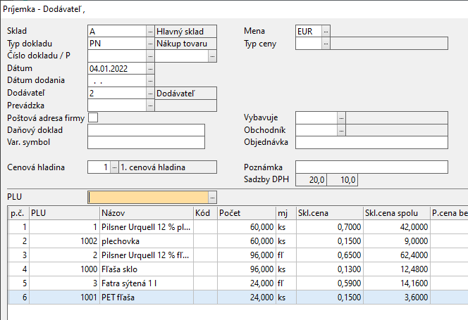468x320 pixels.
Task: Focus the Var. symbol input field
Action: coord(146,143)
